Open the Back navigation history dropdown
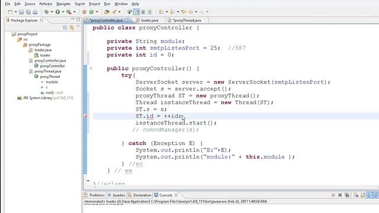This screenshot has height=213, width=379. [x=196, y=12]
